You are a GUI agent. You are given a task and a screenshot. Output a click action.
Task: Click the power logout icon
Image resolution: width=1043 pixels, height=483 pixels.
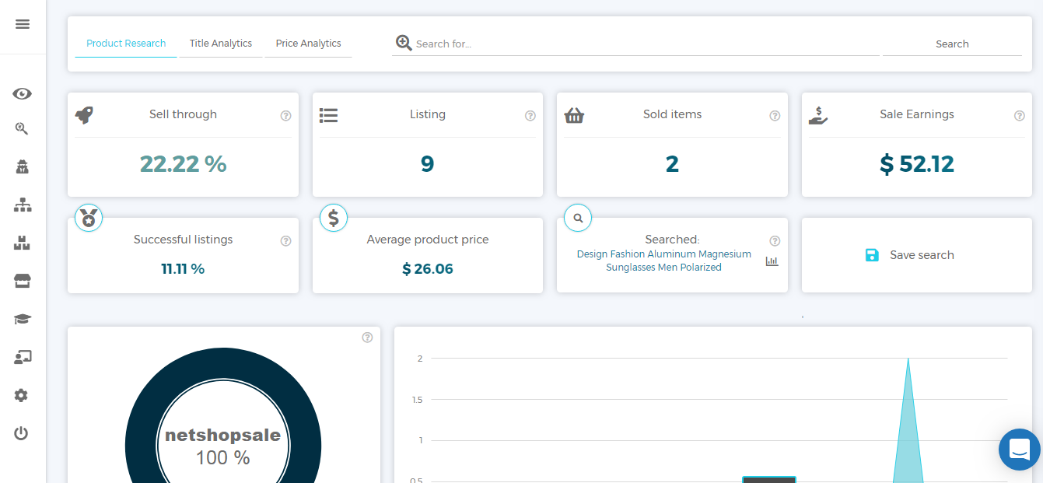[x=21, y=433]
